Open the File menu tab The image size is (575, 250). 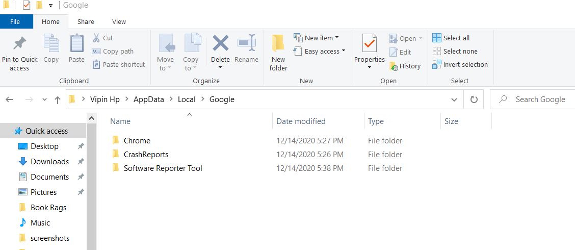(15, 21)
